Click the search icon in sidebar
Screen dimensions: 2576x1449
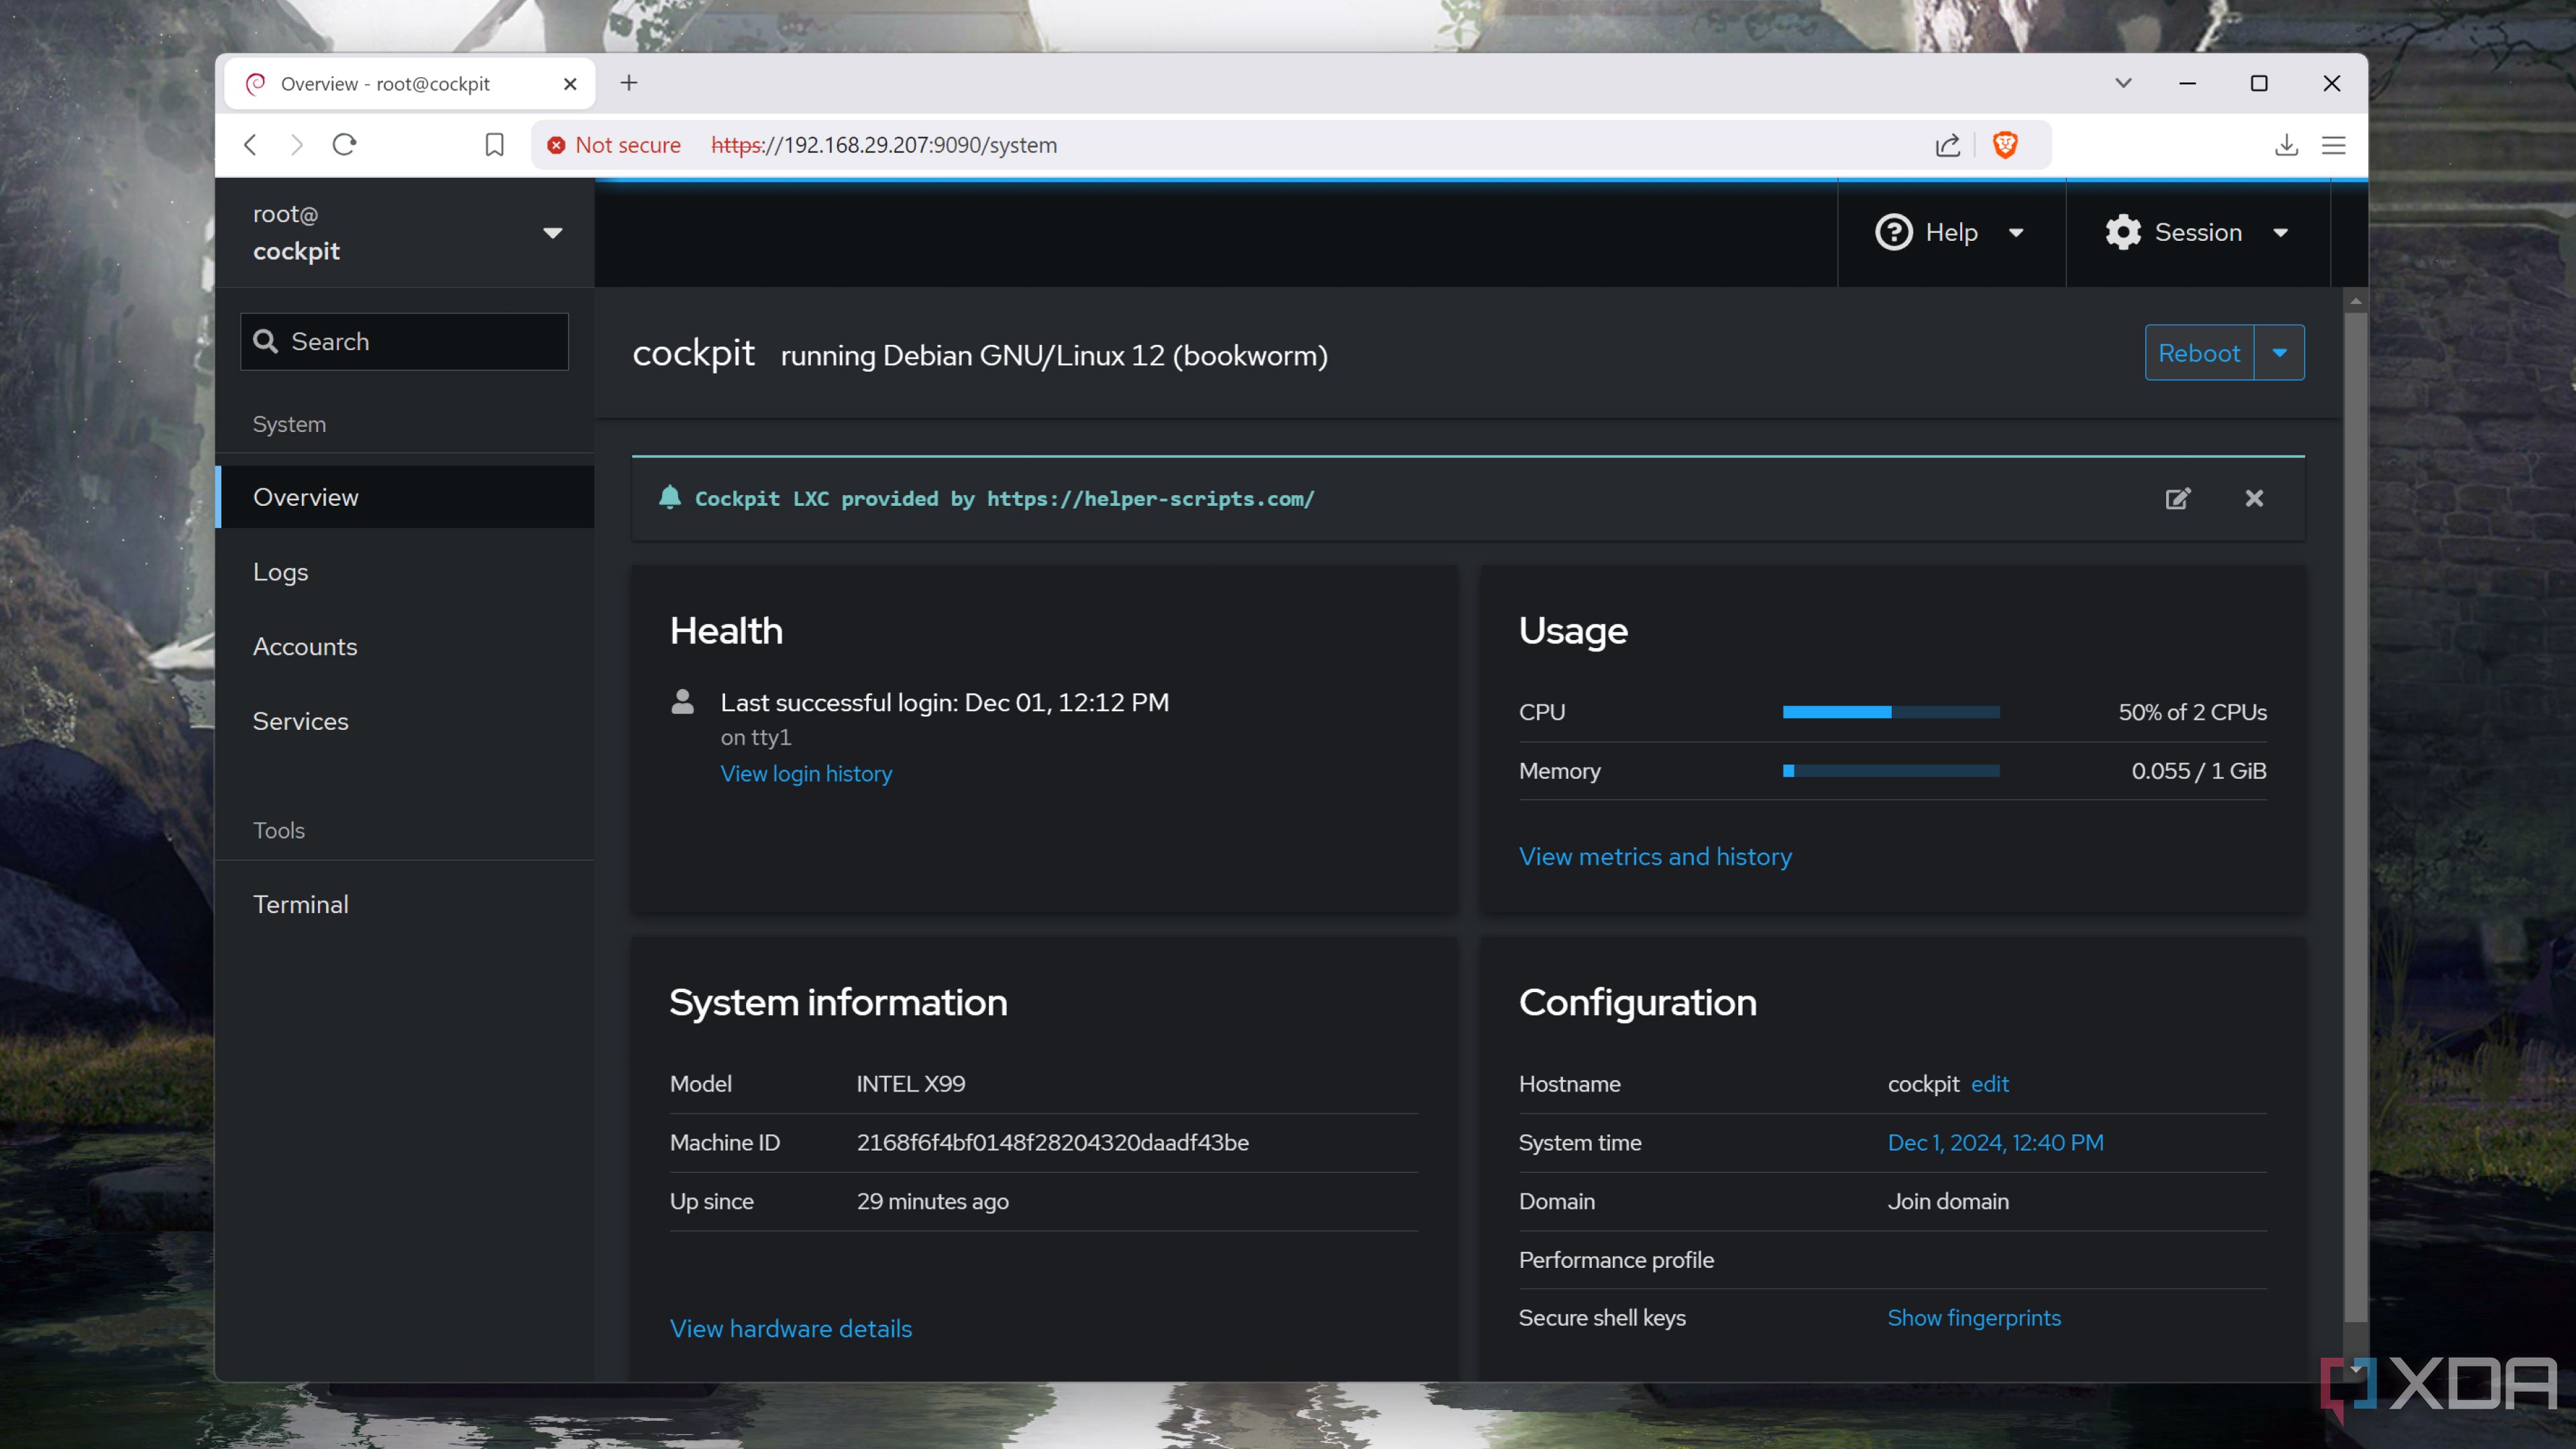(266, 339)
